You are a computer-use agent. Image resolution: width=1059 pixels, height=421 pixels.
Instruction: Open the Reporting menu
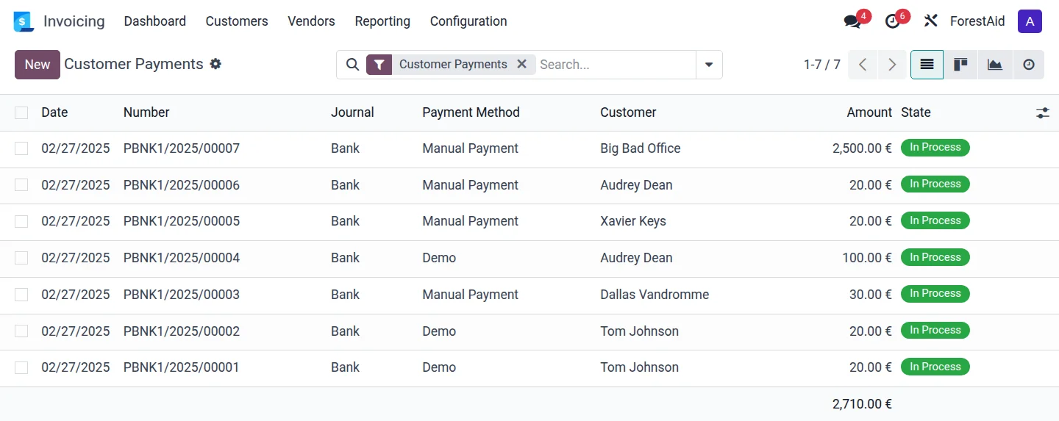(x=382, y=21)
